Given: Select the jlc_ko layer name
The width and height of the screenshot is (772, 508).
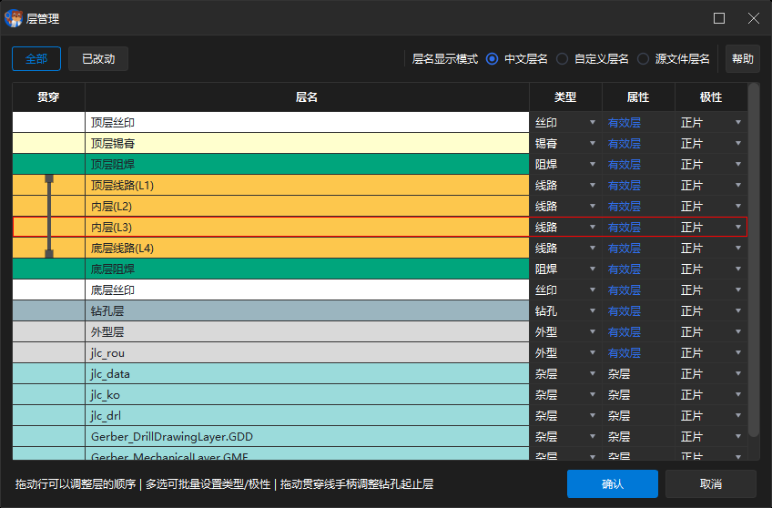Looking at the screenshot, I should 106,395.
